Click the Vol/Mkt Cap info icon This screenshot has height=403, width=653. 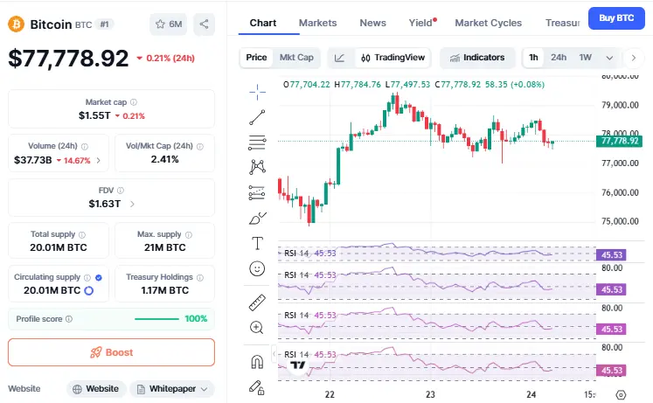click(200, 147)
